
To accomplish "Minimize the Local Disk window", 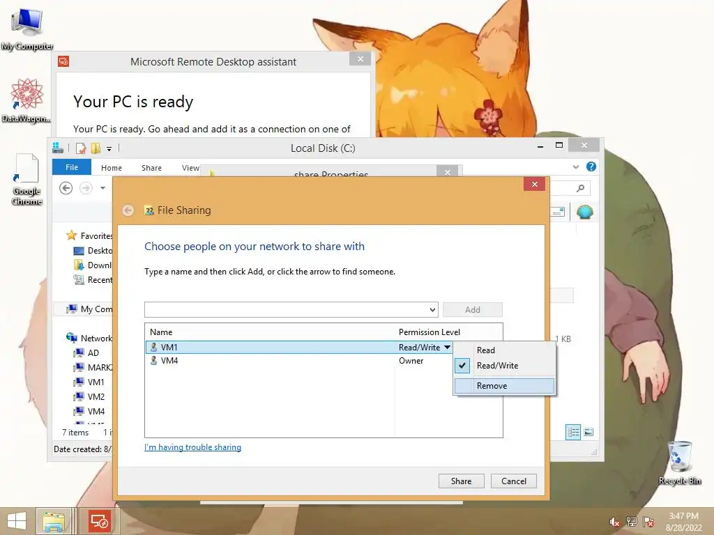I will pos(540,146).
